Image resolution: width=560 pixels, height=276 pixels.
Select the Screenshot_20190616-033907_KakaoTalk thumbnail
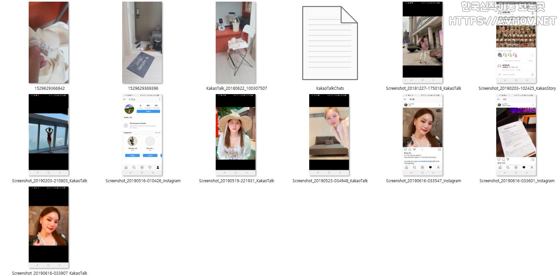point(49,227)
